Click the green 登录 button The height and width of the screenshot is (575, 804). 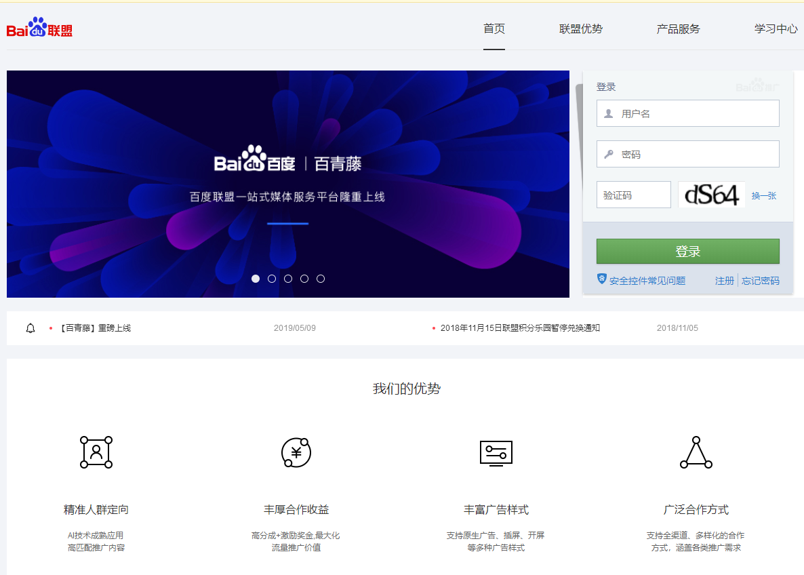click(687, 252)
